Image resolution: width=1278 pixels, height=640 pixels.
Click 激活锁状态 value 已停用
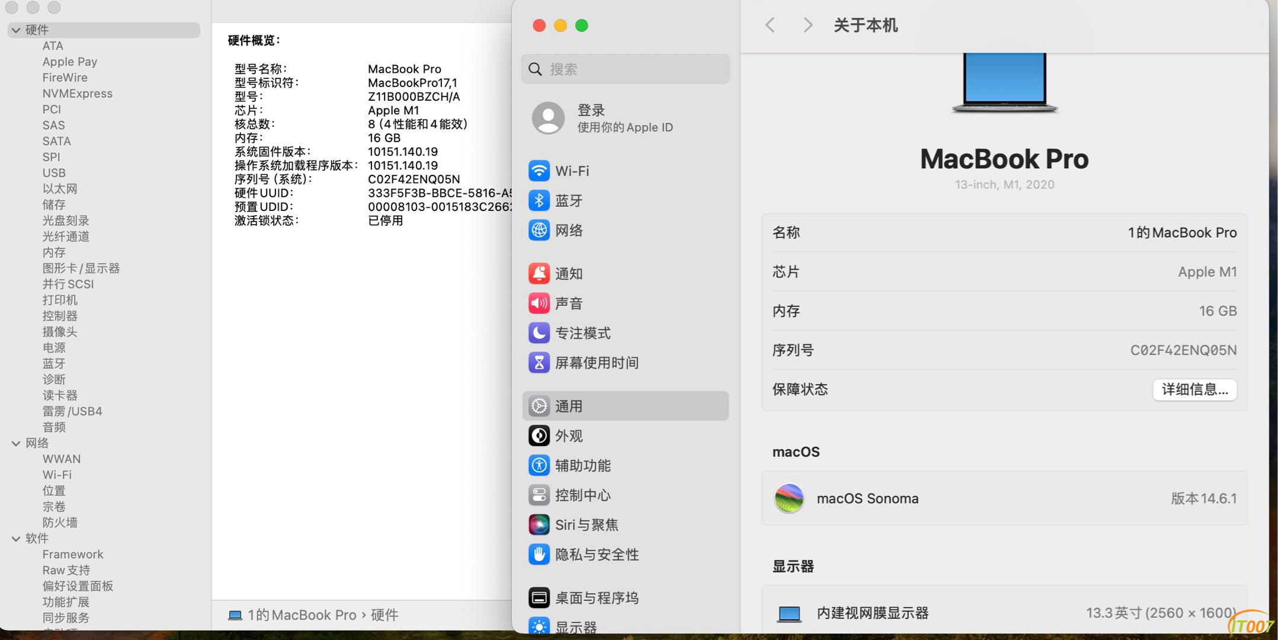[385, 220]
